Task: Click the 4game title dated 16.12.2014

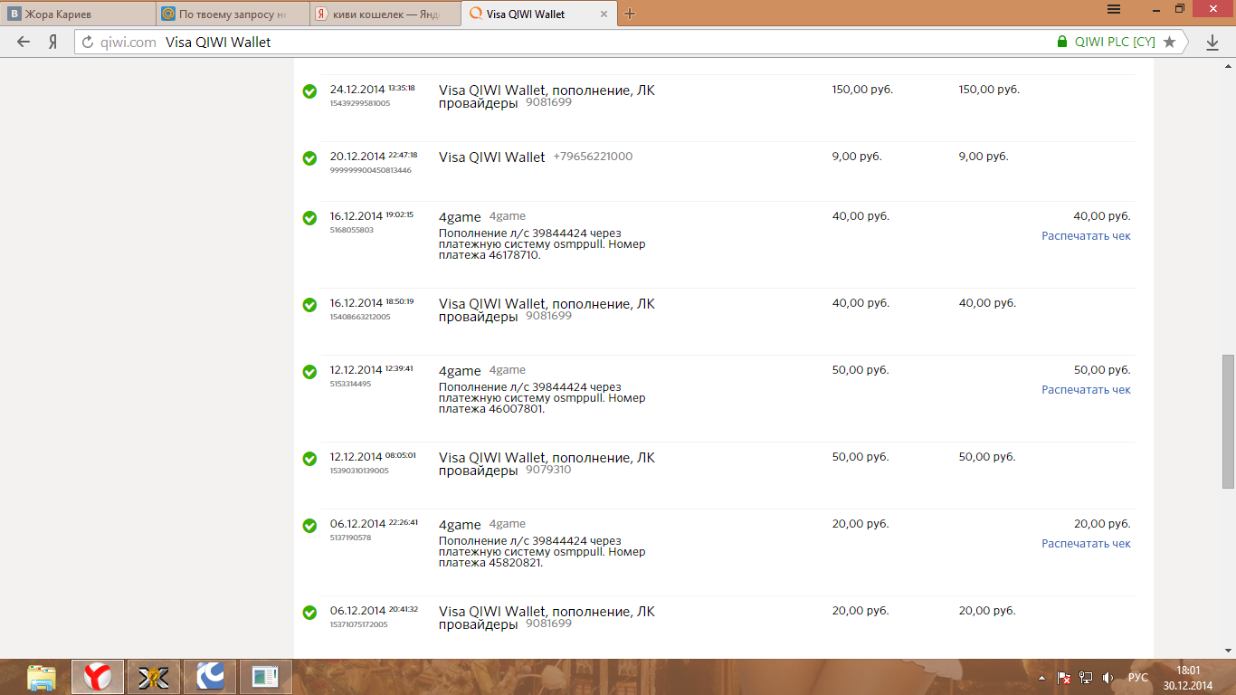Action: pos(460,217)
